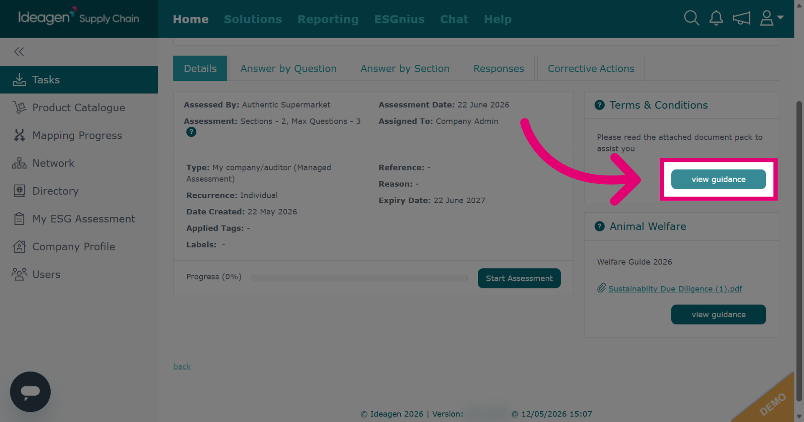Click view guidance under Animal Welfare

pos(719,314)
